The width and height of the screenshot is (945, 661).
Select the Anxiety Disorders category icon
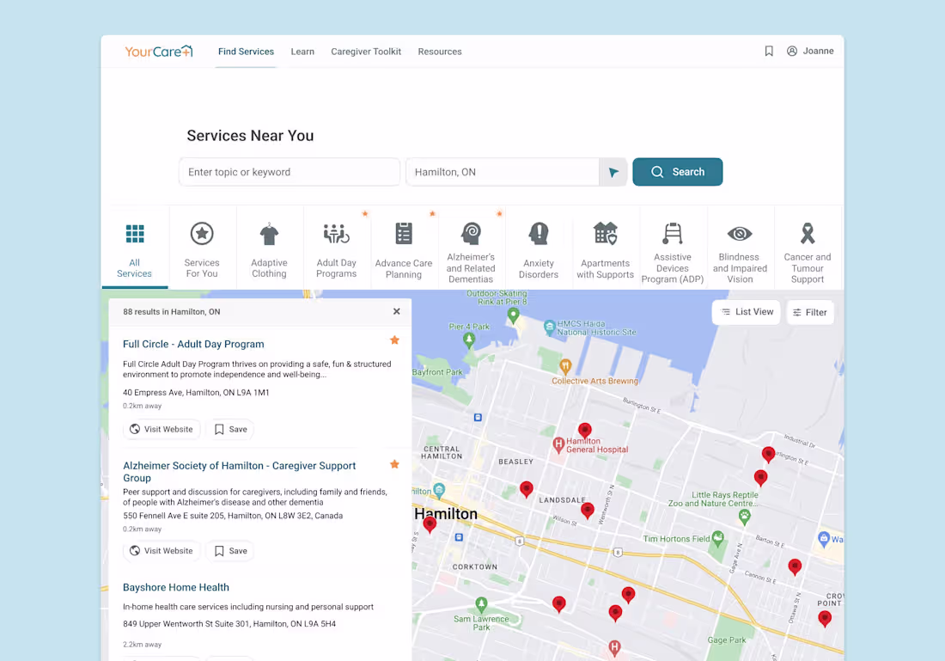[x=539, y=233]
